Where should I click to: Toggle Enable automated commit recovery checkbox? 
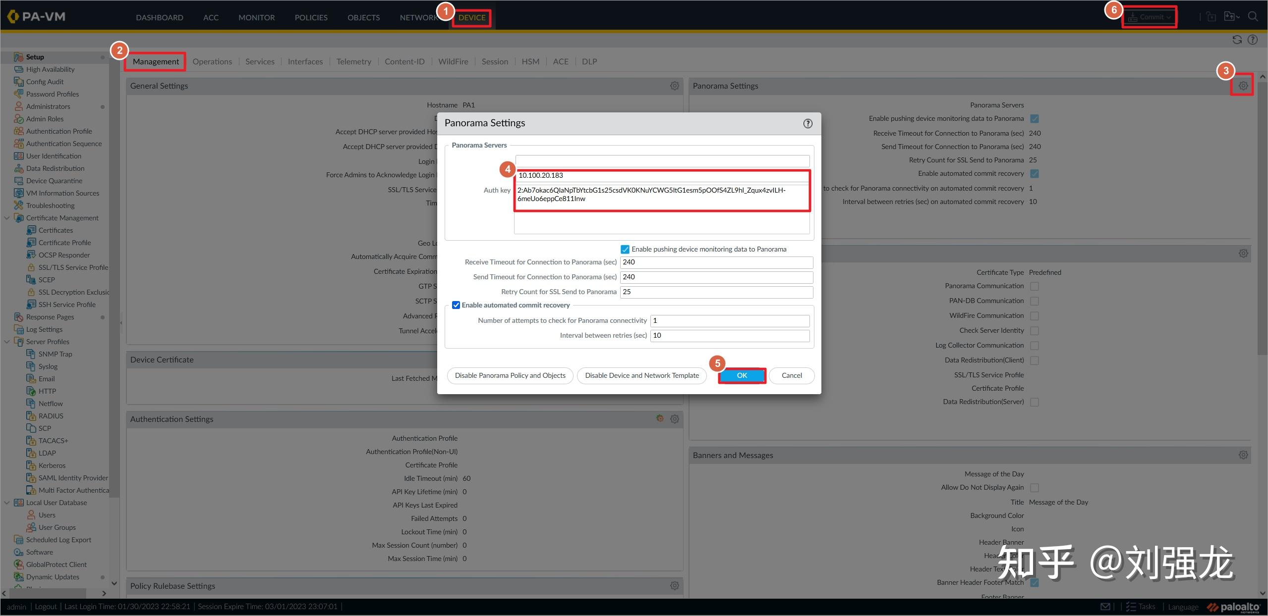(456, 305)
